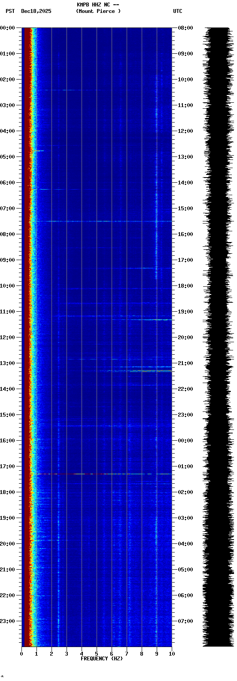237x681 pixels.
Task: Click the frequency axis tick '9'
Action: 157,654
